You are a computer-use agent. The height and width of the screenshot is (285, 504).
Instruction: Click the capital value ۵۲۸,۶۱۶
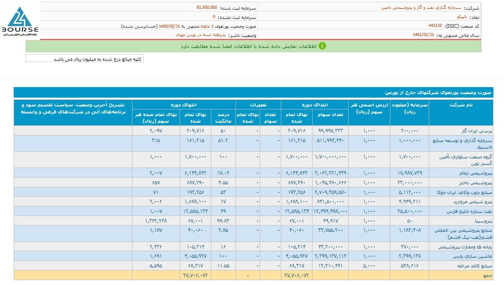pos(409,266)
